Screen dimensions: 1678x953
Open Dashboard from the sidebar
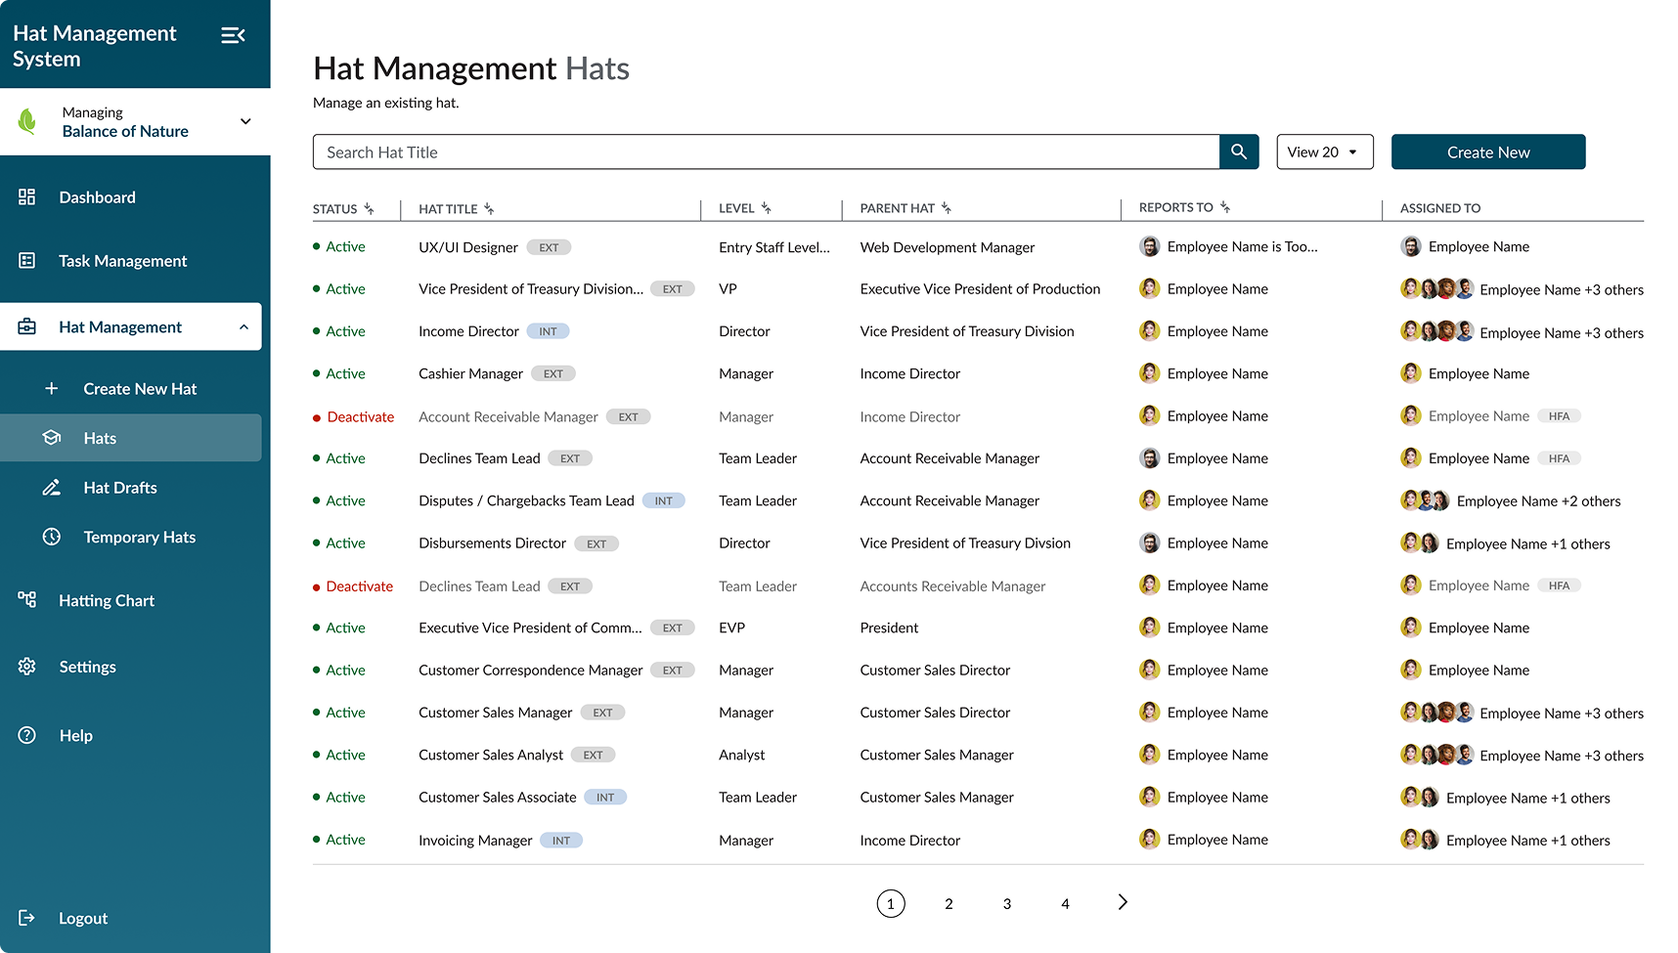coord(97,197)
